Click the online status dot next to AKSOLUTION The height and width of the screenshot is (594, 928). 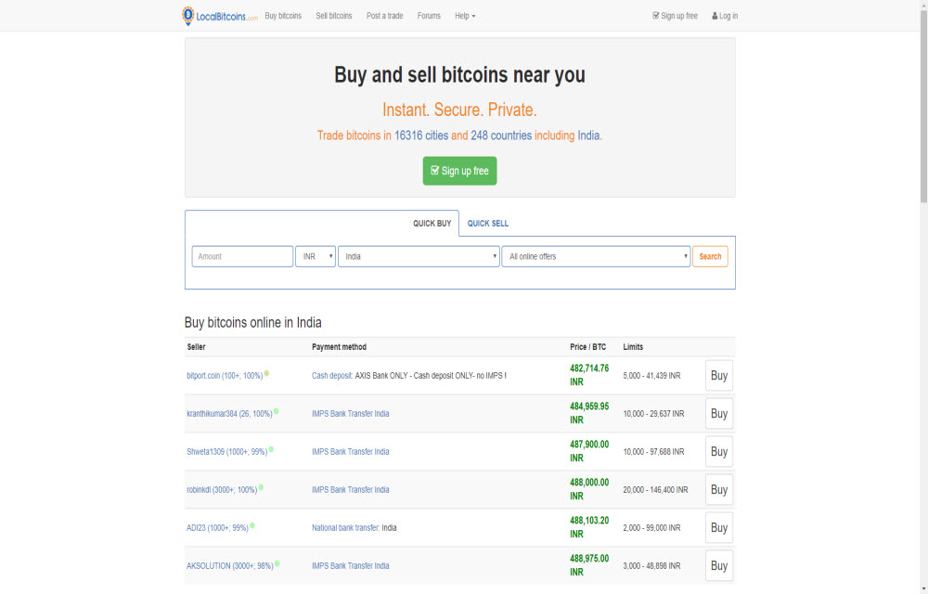pos(277,563)
